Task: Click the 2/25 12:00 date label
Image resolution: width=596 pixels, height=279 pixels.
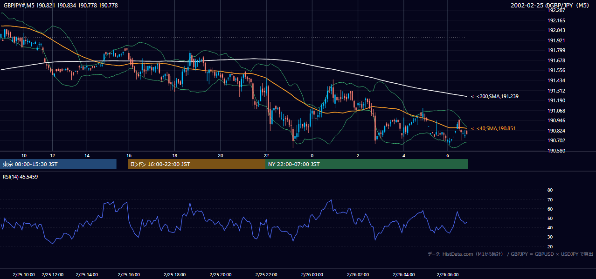Action: coord(53,275)
